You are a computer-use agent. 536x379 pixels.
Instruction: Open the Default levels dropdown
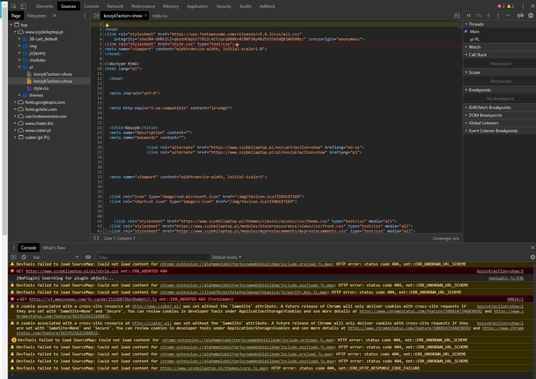tap(227, 257)
